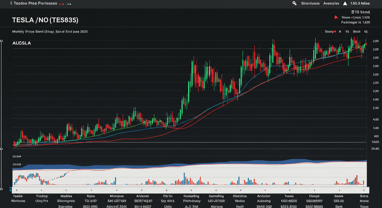Click the 20.80 price axis label
The width and height of the screenshot is (382, 208).
[x=375, y=149]
